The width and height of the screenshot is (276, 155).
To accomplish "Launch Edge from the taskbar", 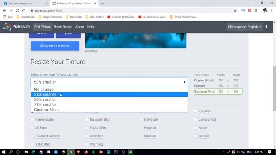I will pyautogui.click(x=34, y=152).
